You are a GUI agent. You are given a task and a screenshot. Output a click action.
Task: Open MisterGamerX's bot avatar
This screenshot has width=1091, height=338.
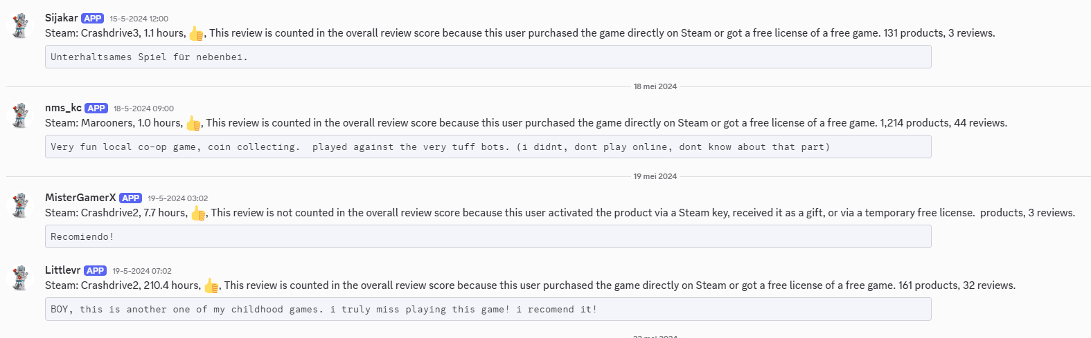click(21, 205)
